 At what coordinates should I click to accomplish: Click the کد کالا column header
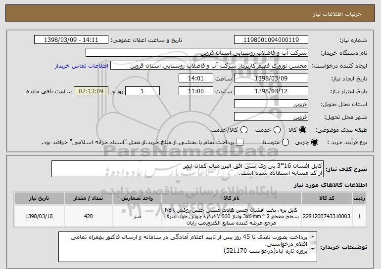[x=327, y=198]
